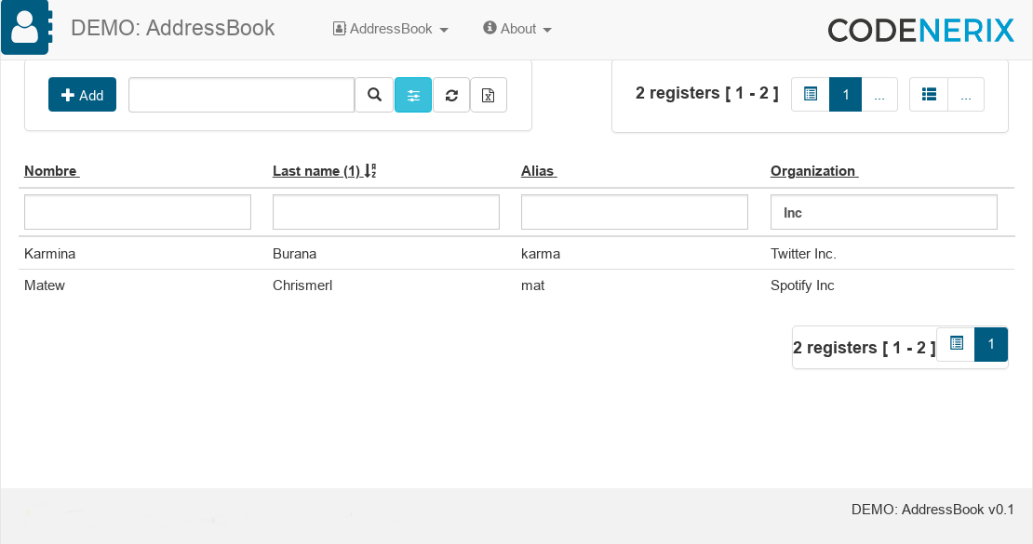
Task: Click the Last name sort order icon
Action: click(x=370, y=170)
